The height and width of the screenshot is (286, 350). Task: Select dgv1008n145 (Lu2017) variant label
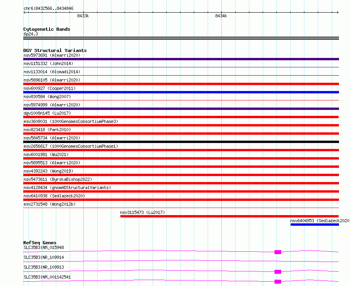click(47, 113)
